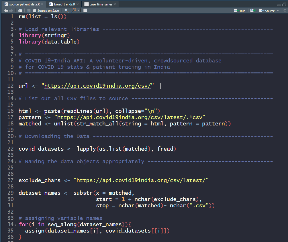The image size is (288, 242).
Task: Place cursor on library(stringr) line
Action: [44, 35]
